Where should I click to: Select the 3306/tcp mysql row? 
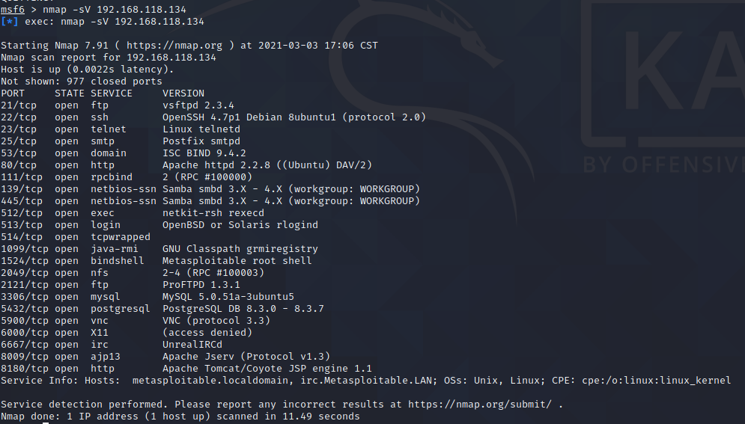click(x=148, y=297)
